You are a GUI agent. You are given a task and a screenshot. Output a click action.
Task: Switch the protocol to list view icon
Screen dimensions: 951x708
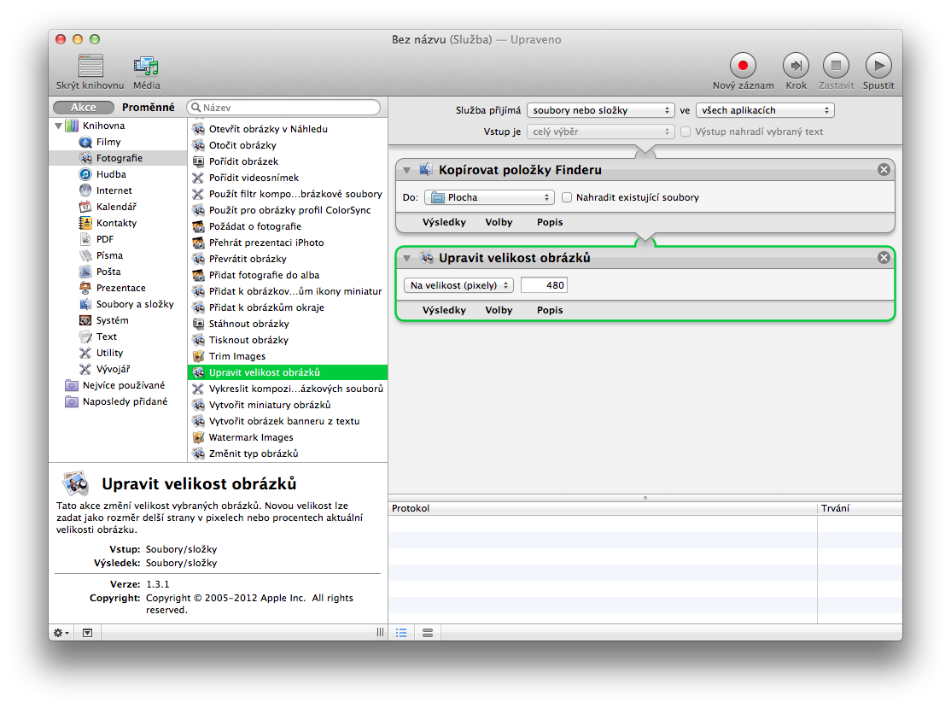401,633
